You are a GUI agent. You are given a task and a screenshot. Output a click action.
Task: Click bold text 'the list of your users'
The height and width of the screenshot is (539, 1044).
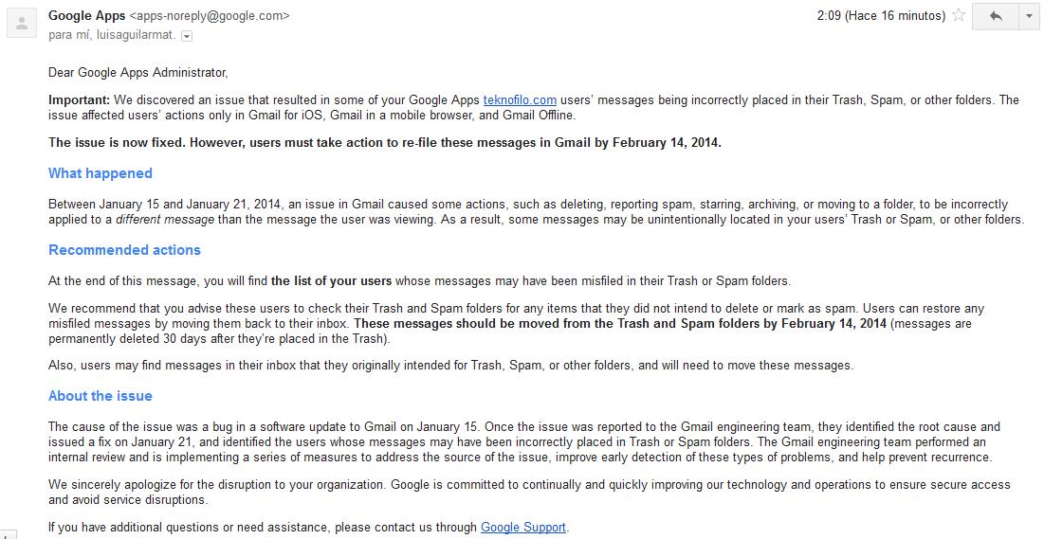pyautogui.click(x=331, y=280)
